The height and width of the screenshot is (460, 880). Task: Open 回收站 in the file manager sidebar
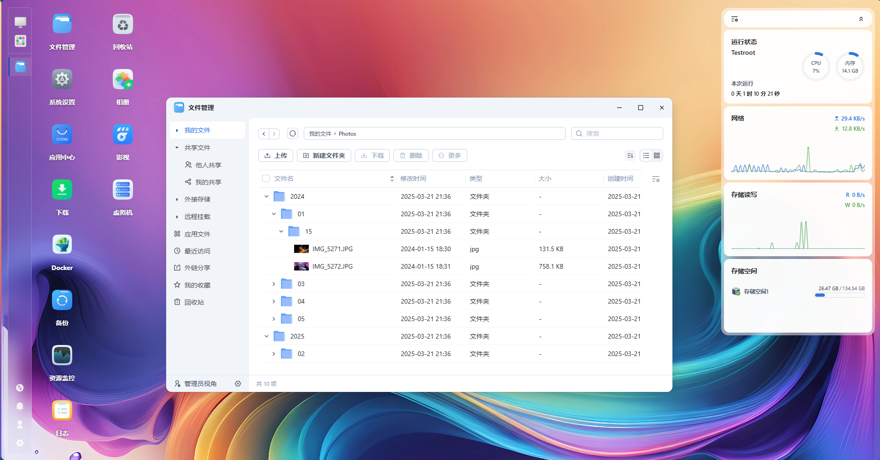208,302
